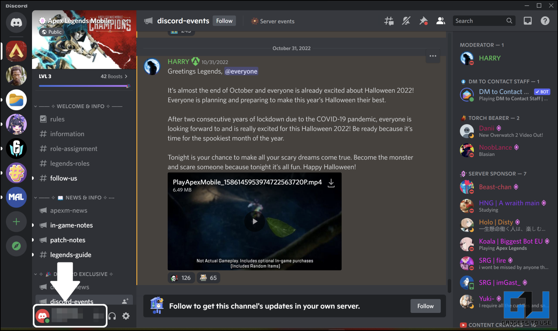This screenshot has width=558, height=331.
Task: Open the 42 Boosts panel
Action: [x=114, y=76]
